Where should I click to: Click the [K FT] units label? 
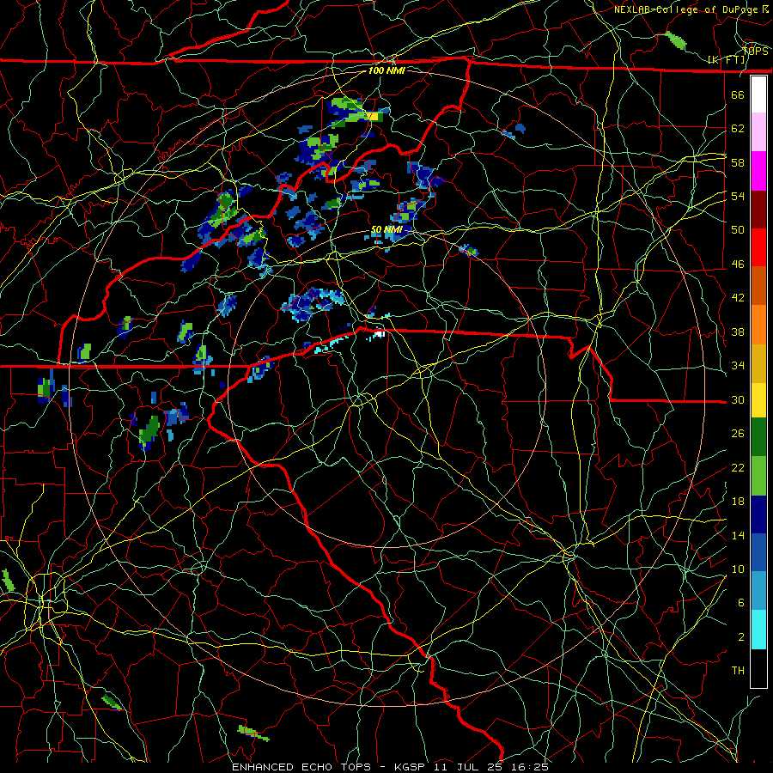point(726,60)
